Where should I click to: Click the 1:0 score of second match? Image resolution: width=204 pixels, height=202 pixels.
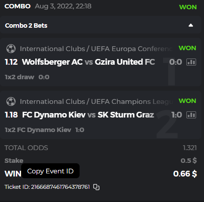(x=177, y=115)
